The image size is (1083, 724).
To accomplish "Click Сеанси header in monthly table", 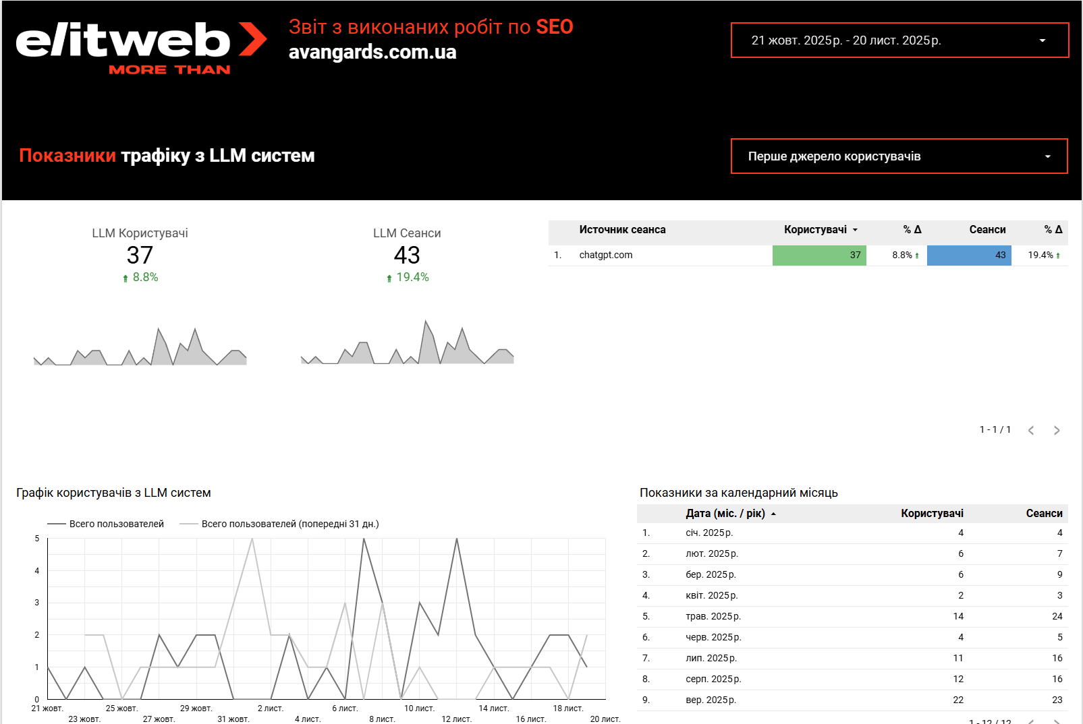I will click(x=1044, y=514).
